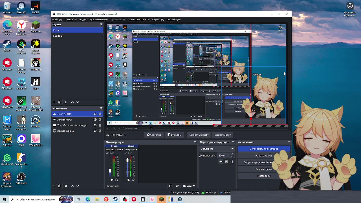
Task: Click the Свойства button
Action: pos(154,135)
